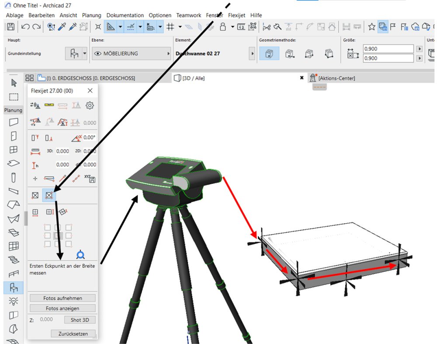Select the blue eyedropper pick-up parameters tool
This screenshot has width=437, height=344.
(62, 27)
